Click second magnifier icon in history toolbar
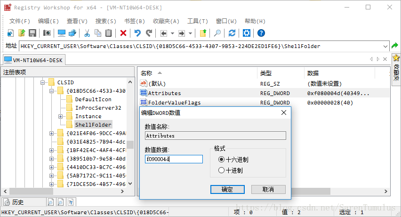Image resolution: width=401 pixels, height=217 pixels. (x=61, y=202)
